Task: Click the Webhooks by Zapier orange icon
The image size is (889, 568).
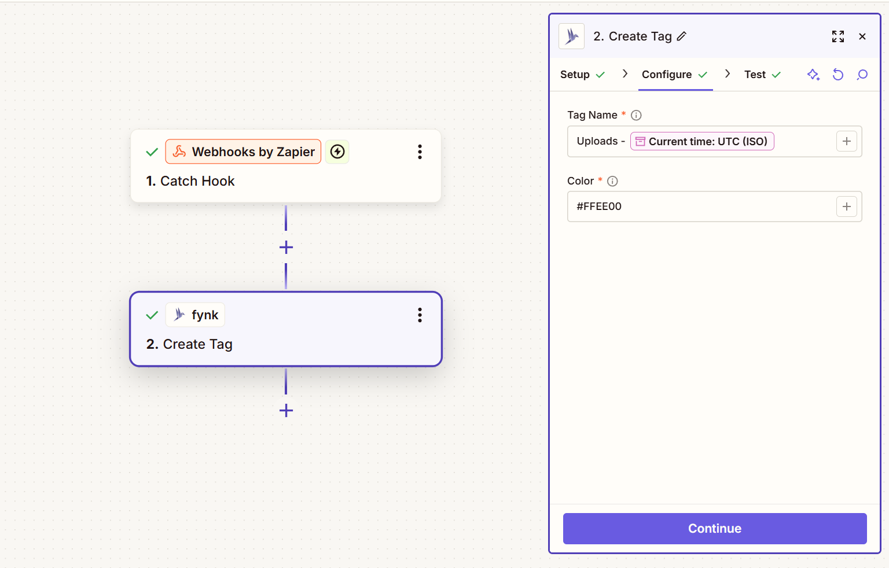Action: (181, 152)
